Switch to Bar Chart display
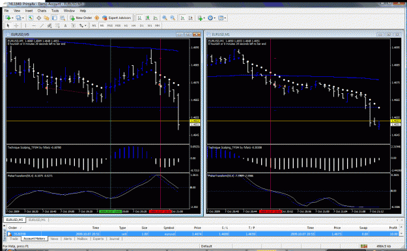This screenshot has width=407, height=251. click(139, 18)
